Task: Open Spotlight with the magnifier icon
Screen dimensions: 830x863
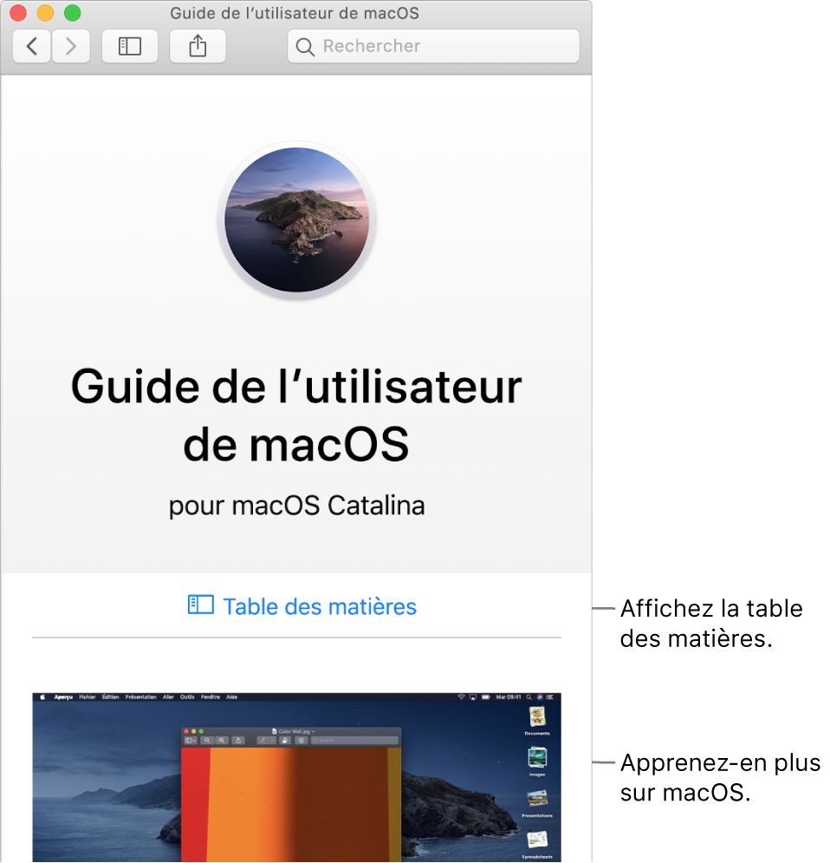Action: (529, 697)
